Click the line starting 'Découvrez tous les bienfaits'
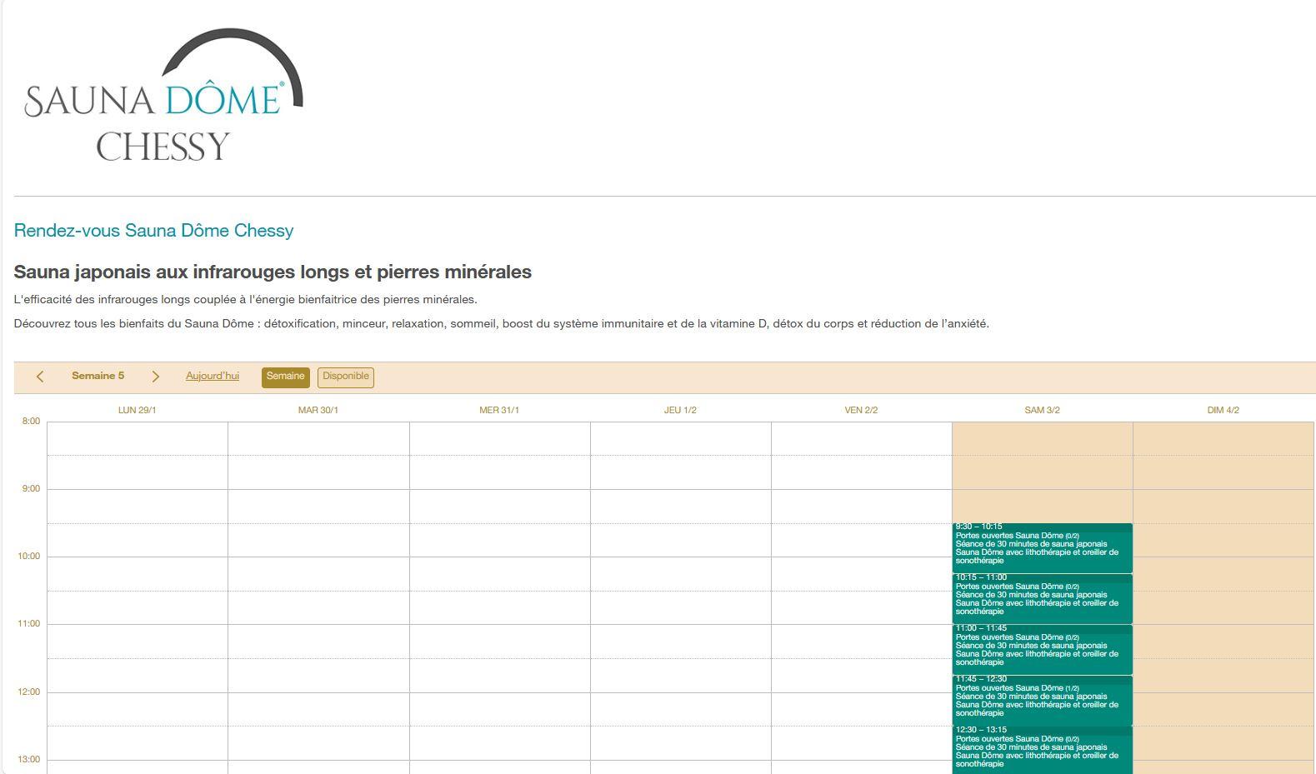The height and width of the screenshot is (774, 1316). pos(502,324)
